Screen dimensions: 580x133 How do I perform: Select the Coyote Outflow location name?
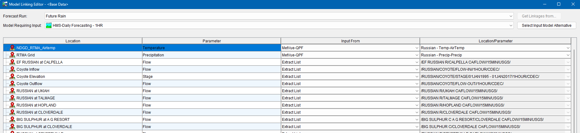pyautogui.click(x=29, y=84)
